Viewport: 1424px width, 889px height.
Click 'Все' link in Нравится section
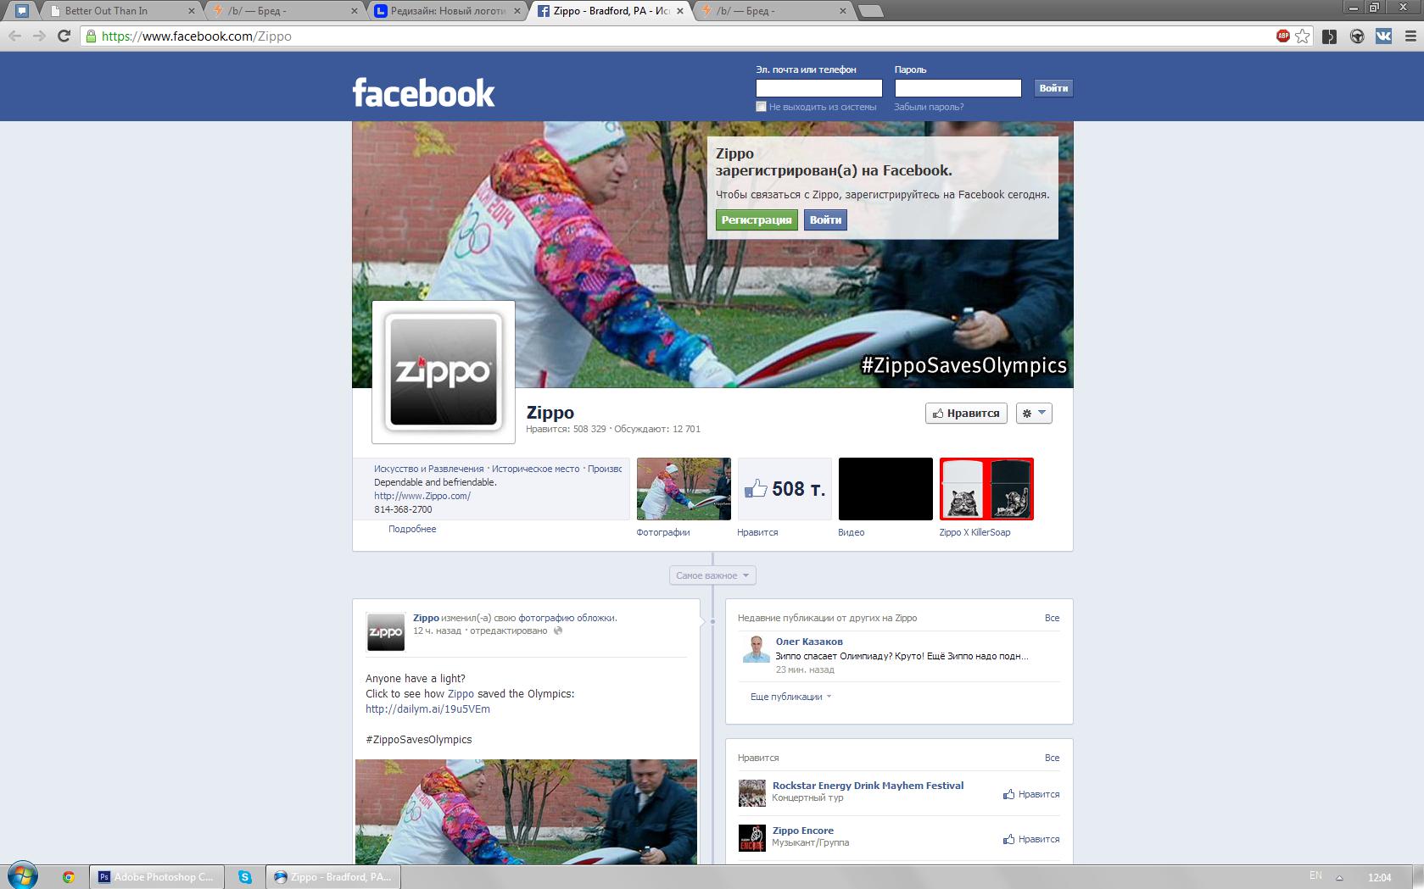click(1052, 758)
